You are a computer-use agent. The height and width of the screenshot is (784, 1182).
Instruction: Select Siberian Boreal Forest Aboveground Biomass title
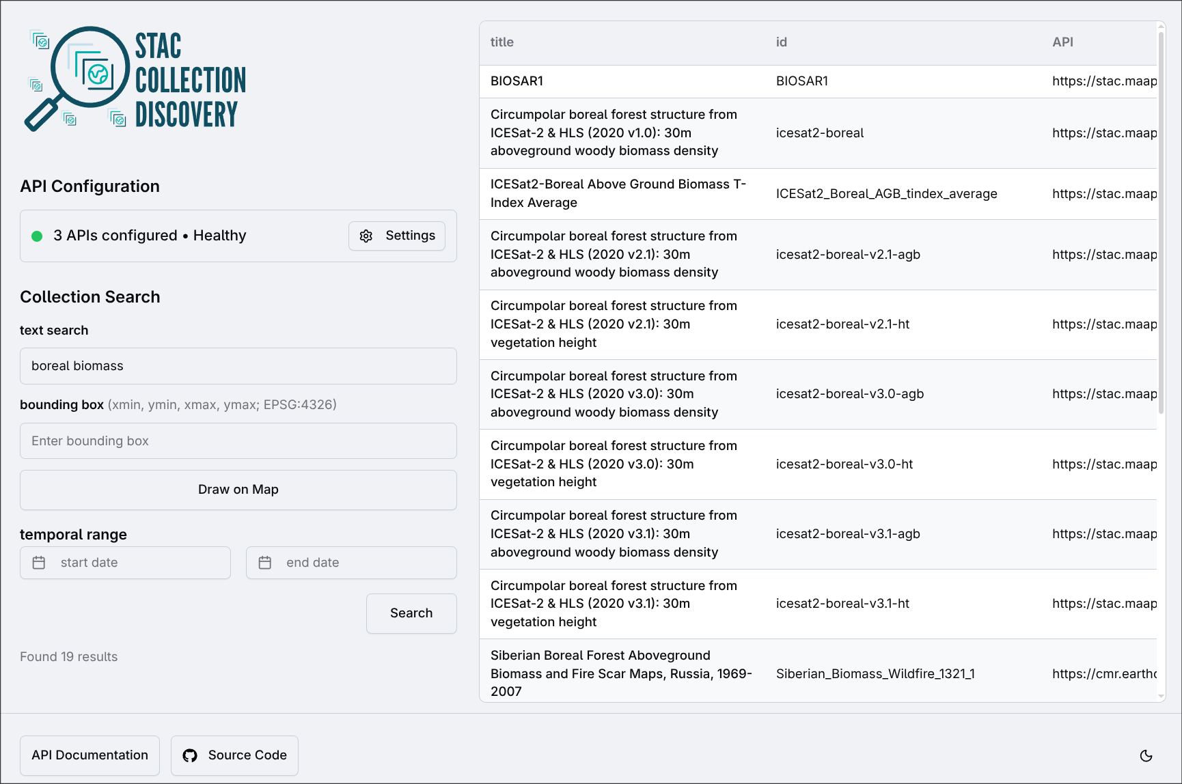coord(621,673)
